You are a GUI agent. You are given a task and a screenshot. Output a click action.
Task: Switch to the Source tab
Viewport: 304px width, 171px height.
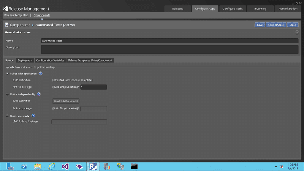[x=9, y=60]
